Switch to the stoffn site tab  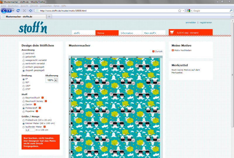tap(84, 33)
